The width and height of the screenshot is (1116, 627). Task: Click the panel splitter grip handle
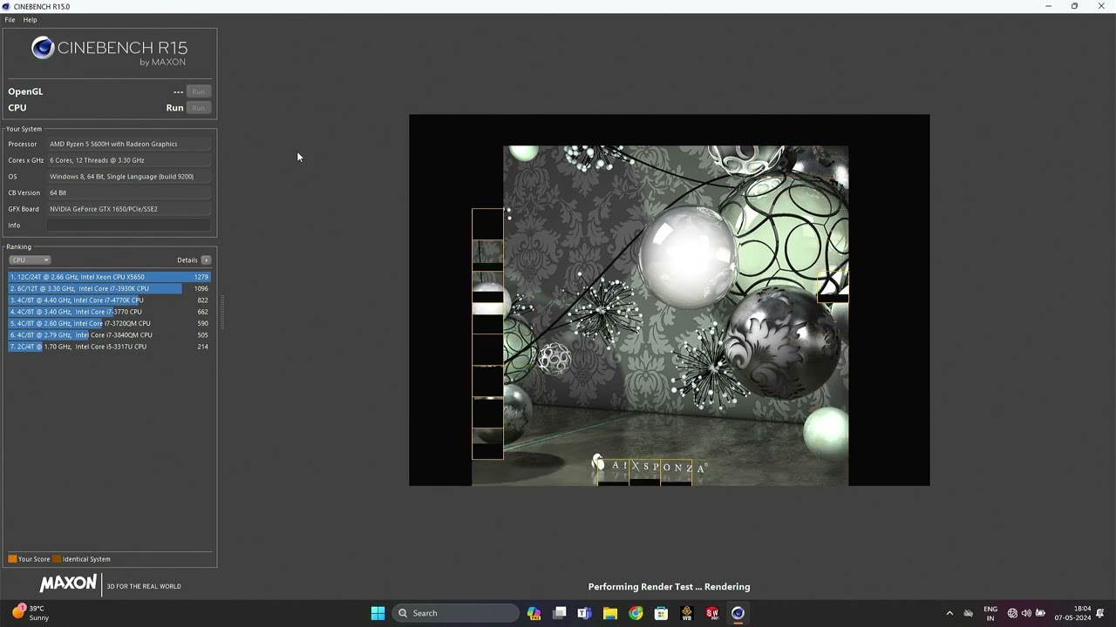(222, 313)
